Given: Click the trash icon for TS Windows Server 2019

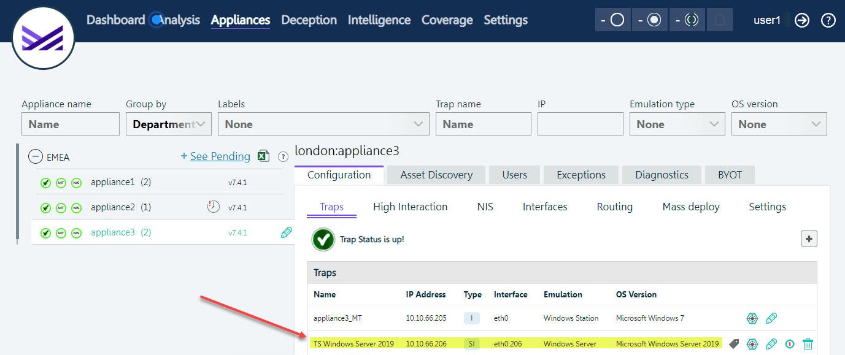Looking at the screenshot, I should [x=808, y=344].
